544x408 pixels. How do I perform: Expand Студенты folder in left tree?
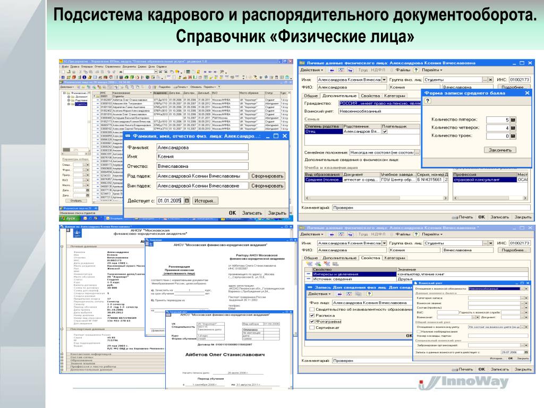[x=69, y=104]
